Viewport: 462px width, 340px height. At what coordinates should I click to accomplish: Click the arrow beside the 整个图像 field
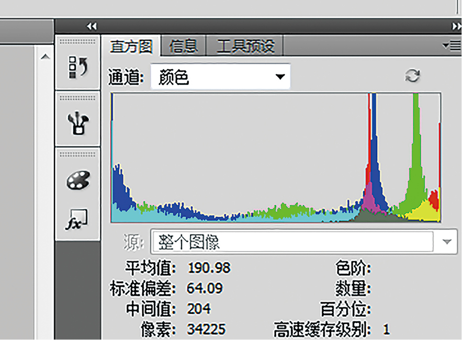click(x=447, y=242)
